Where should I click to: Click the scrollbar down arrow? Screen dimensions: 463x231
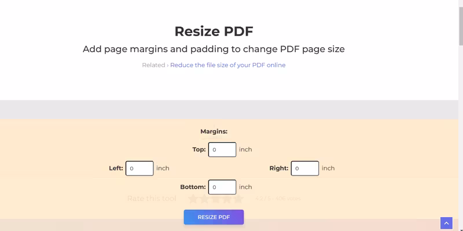459,228
